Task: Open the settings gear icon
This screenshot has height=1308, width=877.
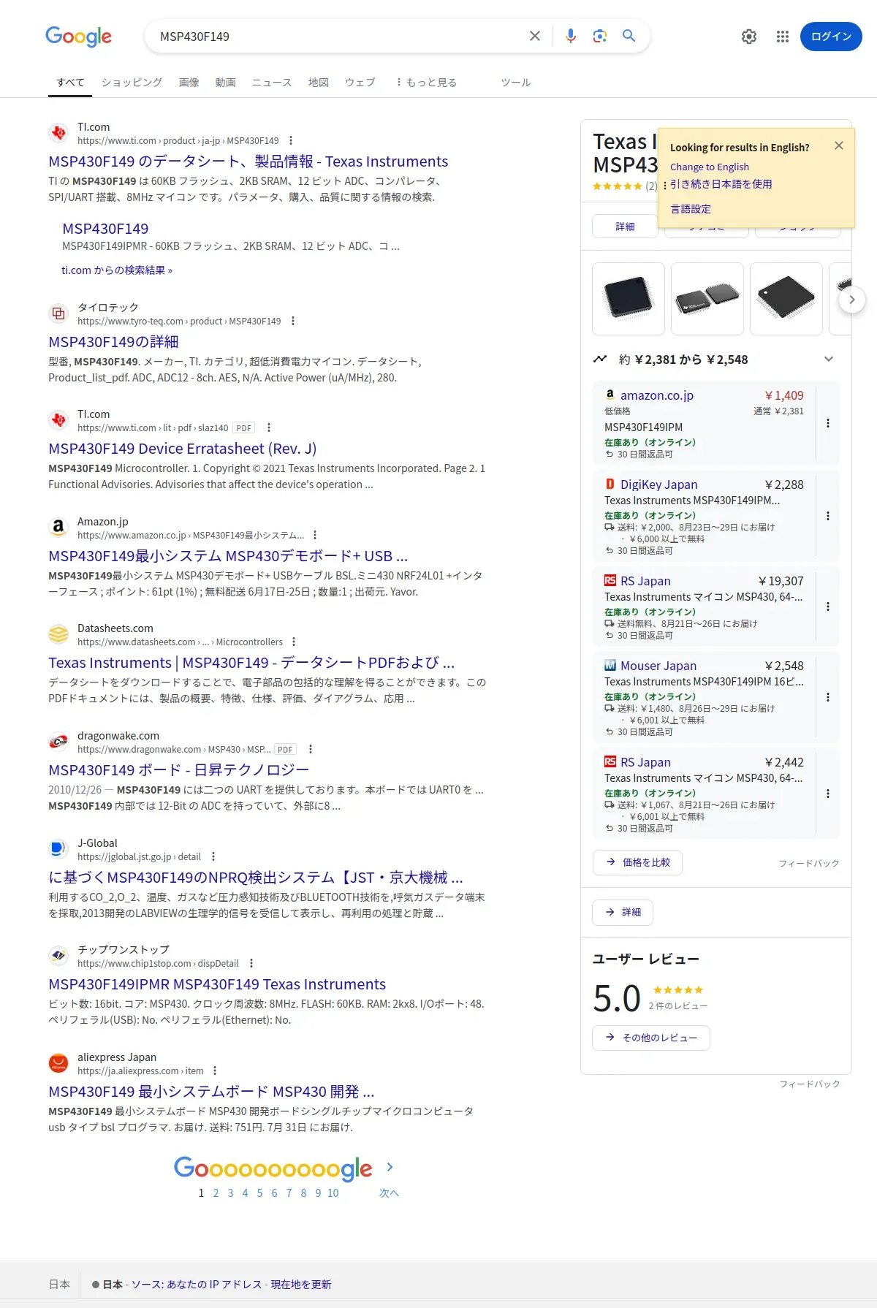Action: [x=749, y=37]
